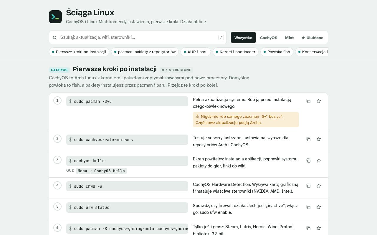The height and width of the screenshot is (235, 377).
Task: Copy the 'sudo pacman -Syu' command
Action: 308,101
